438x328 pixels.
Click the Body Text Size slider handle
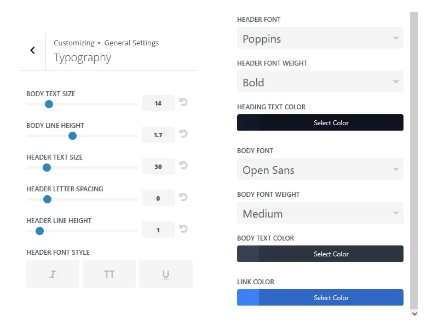click(49, 104)
